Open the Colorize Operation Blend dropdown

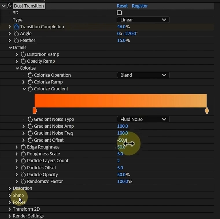point(143,75)
